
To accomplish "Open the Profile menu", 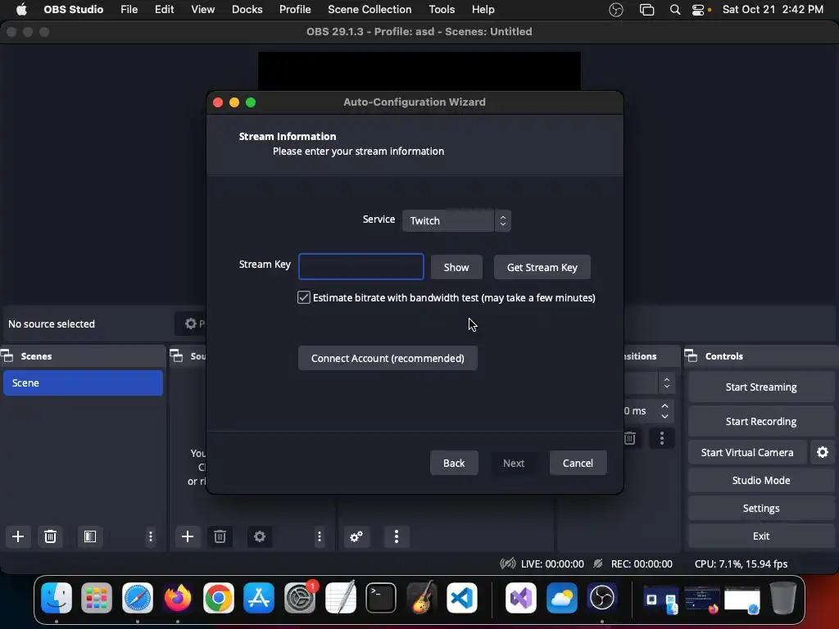I will pyautogui.click(x=295, y=10).
